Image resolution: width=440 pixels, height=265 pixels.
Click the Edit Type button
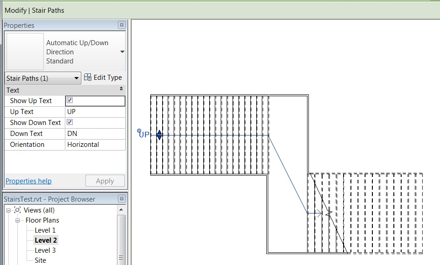(x=103, y=78)
